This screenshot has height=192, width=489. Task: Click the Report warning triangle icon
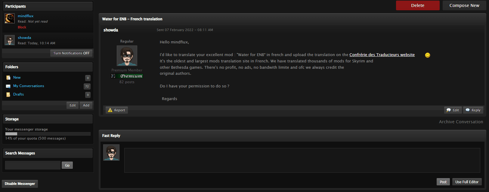click(x=110, y=110)
